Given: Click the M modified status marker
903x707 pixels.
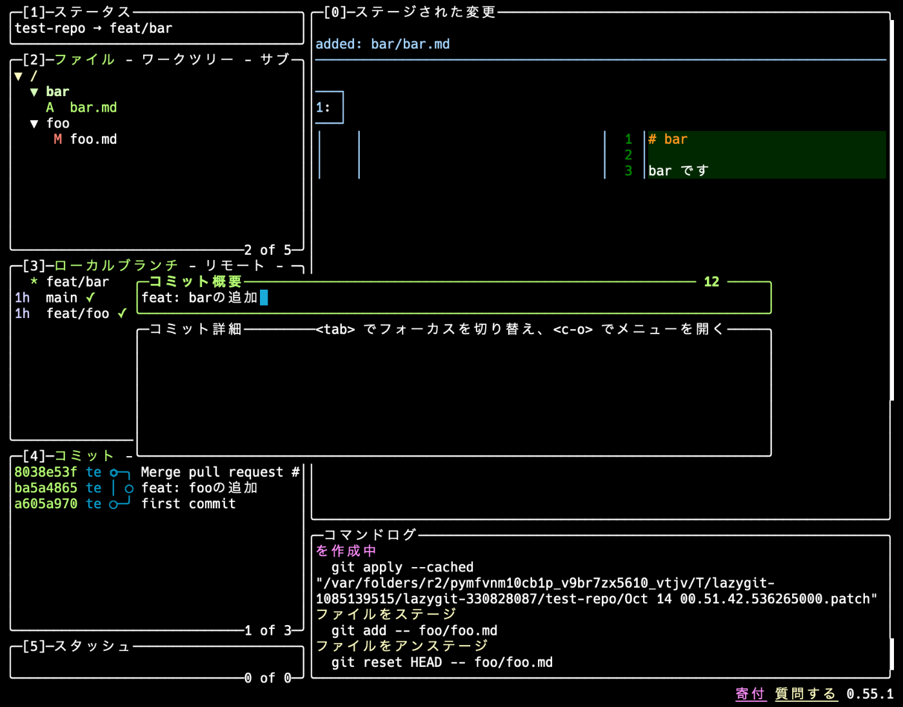Looking at the screenshot, I should coord(58,139).
